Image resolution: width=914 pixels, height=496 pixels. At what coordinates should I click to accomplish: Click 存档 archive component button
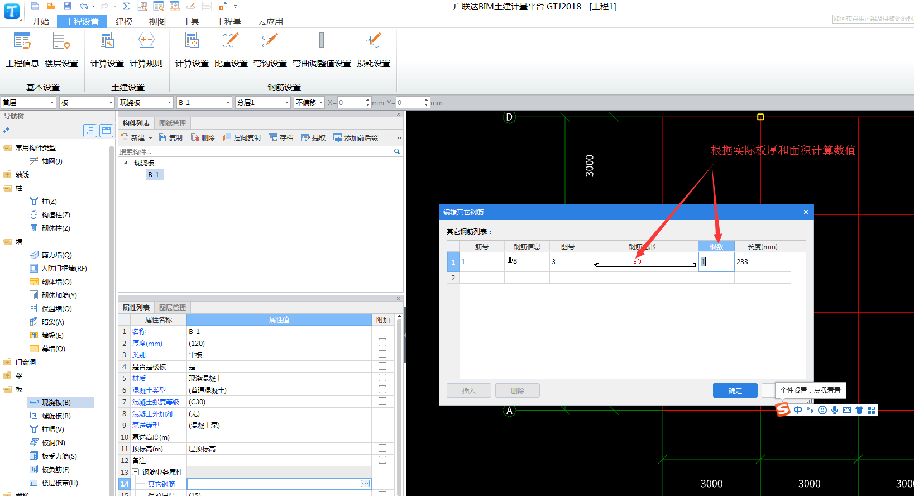click(281, 137)
